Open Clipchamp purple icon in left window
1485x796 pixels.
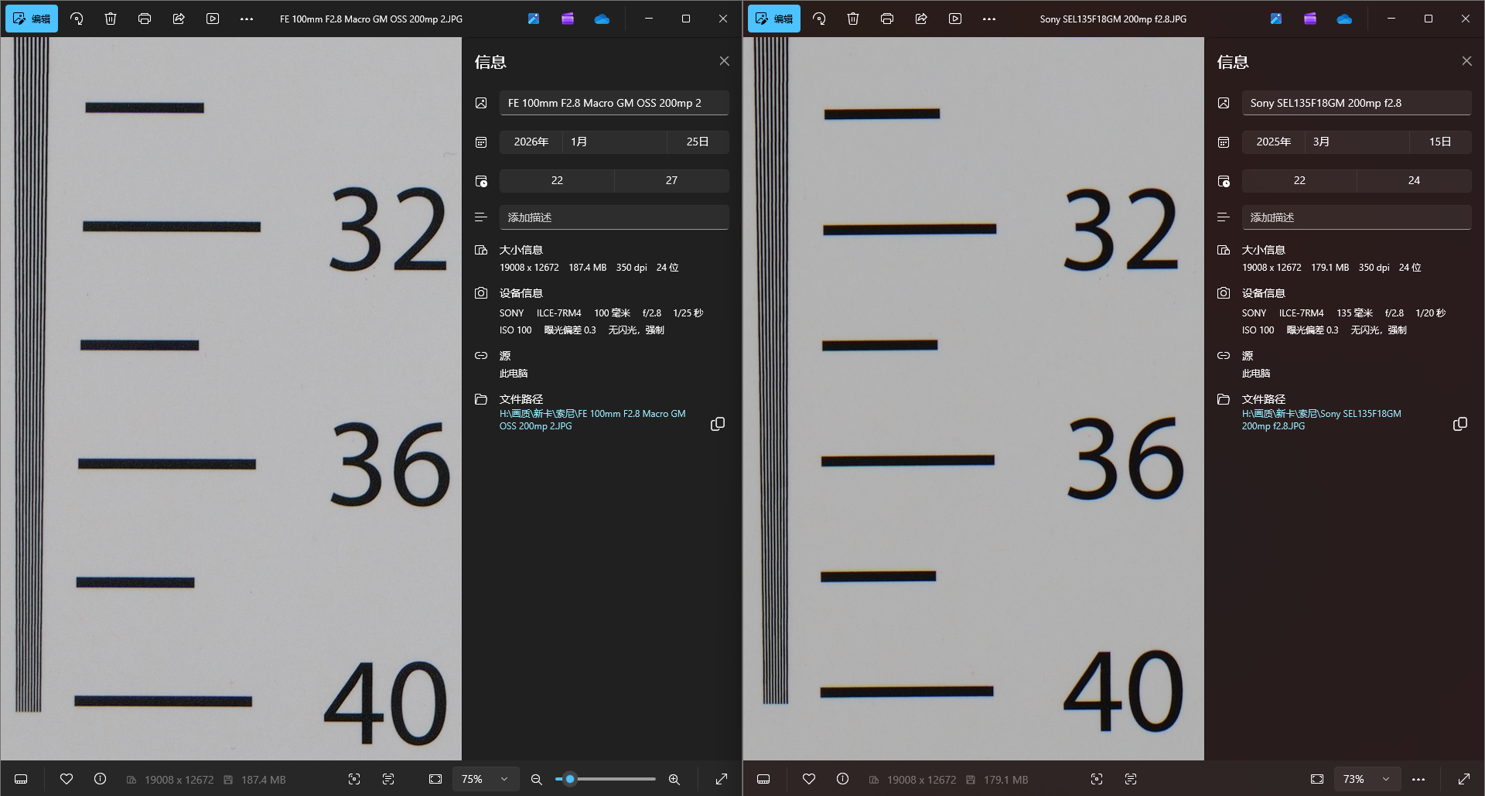click(x=568, y=19)
